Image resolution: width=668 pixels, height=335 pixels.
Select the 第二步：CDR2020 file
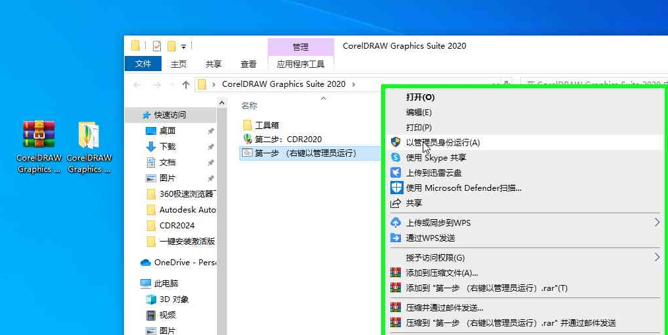(x=282, y=139)
